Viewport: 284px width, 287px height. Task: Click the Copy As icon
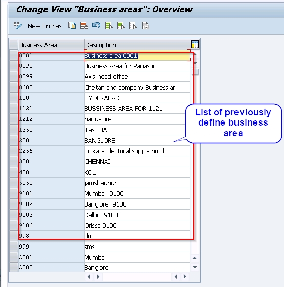pos(72,26)
